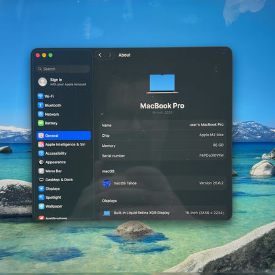This screenshot has width=275, height=275.
Task: Click the computer Name row
Action: 163,125
